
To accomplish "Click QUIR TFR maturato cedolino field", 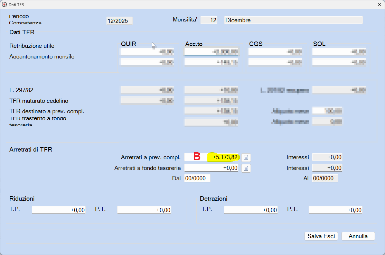I will 147,100.
